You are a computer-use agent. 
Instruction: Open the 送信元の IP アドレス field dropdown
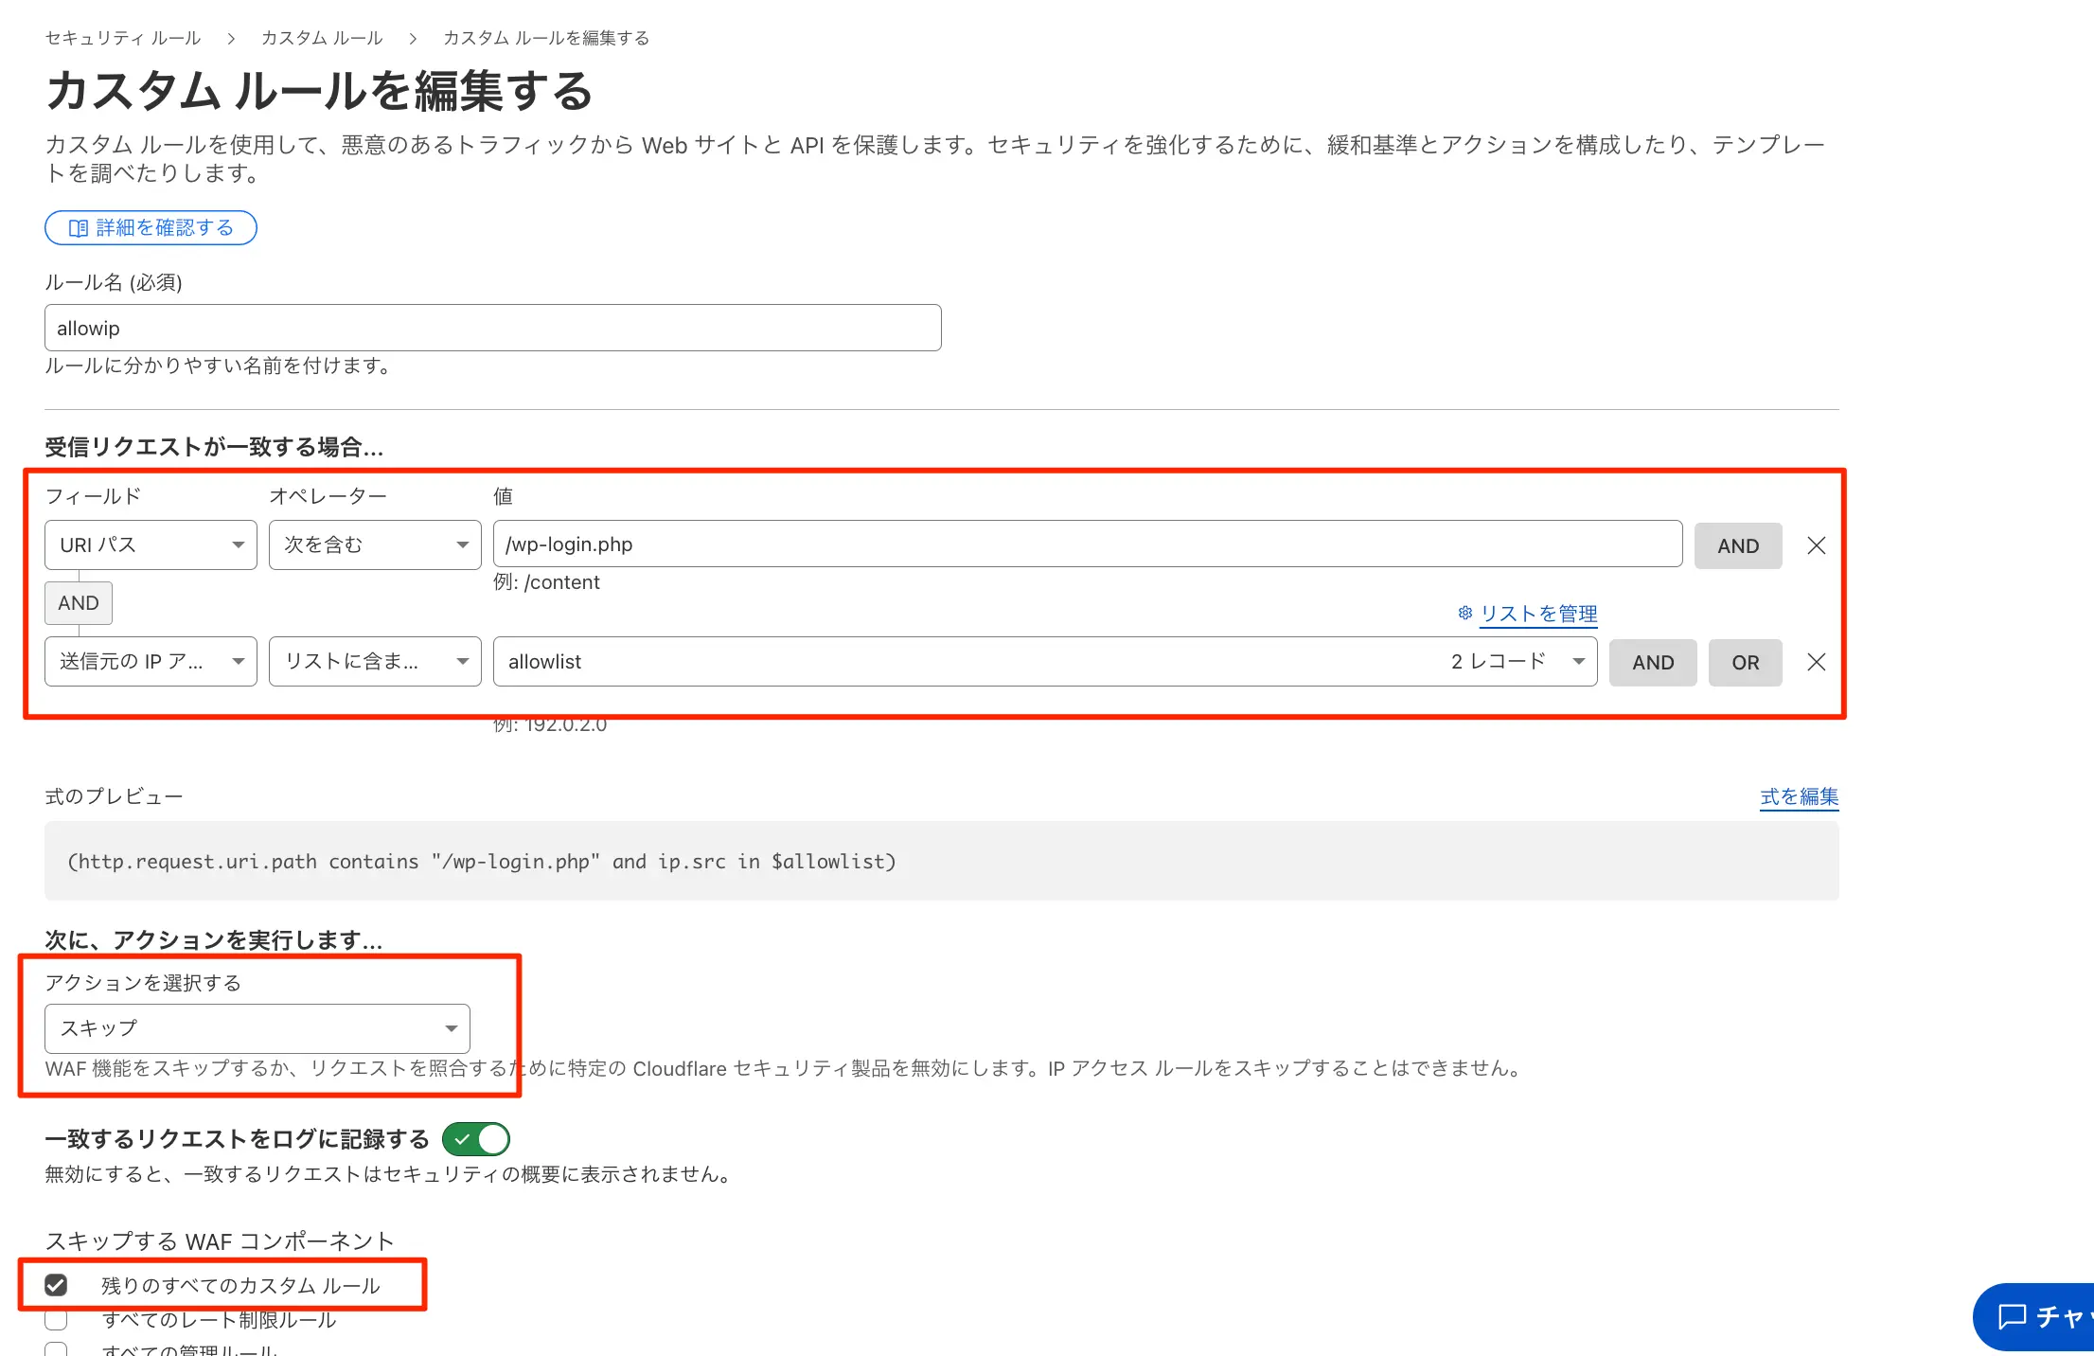point(151,662)
